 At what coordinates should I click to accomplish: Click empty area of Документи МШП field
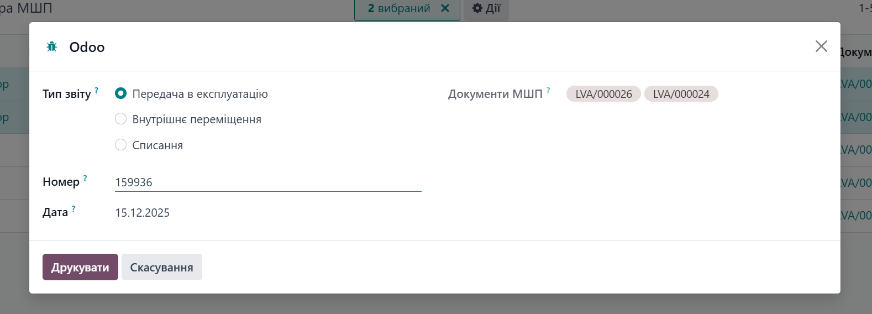774,95
